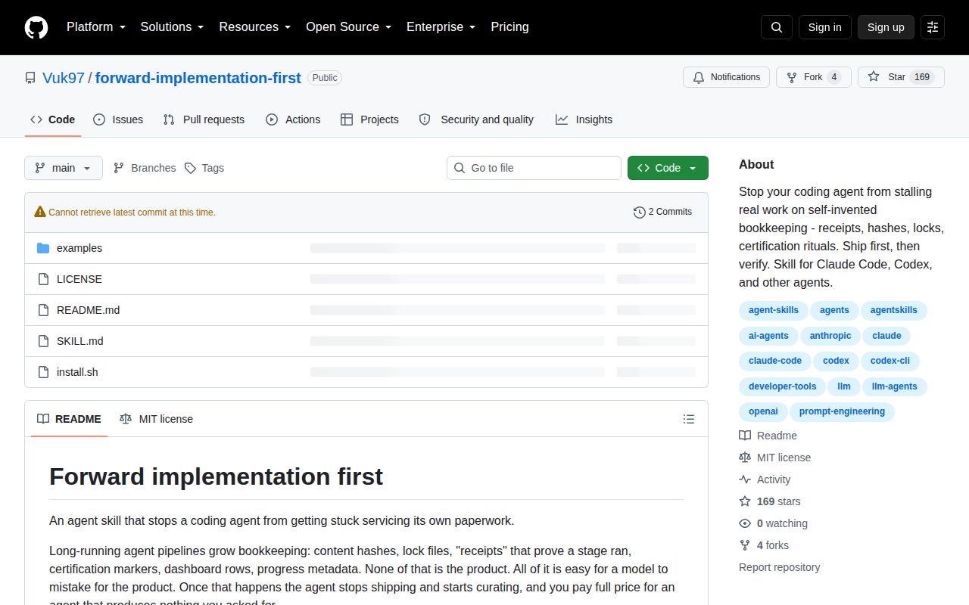Click the repository icon beside Vuk97
The image size is (969, 605).
pyautogui.click(x=30, y=78)
